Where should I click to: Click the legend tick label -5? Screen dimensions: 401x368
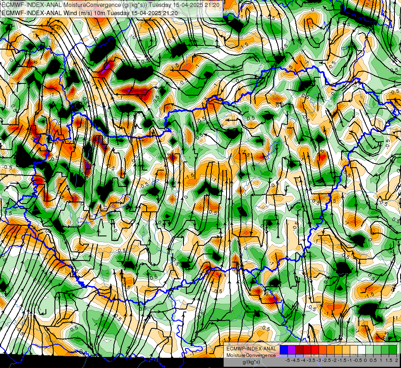click(288, 360)
